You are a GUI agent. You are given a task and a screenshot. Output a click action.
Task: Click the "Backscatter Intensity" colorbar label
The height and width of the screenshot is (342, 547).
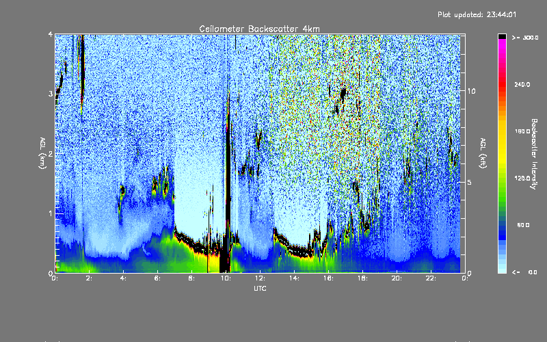pos(534,154)
